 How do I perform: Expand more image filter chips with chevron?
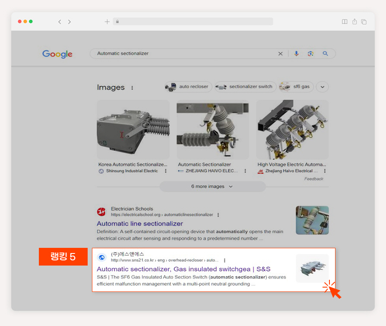click(x=322, y=87)
